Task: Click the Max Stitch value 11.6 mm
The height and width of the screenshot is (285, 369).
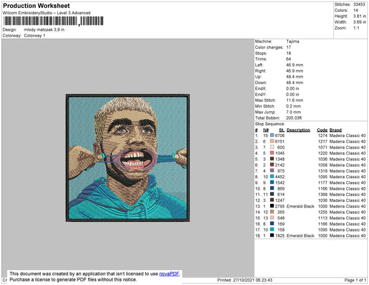Action: coord(294,100)
